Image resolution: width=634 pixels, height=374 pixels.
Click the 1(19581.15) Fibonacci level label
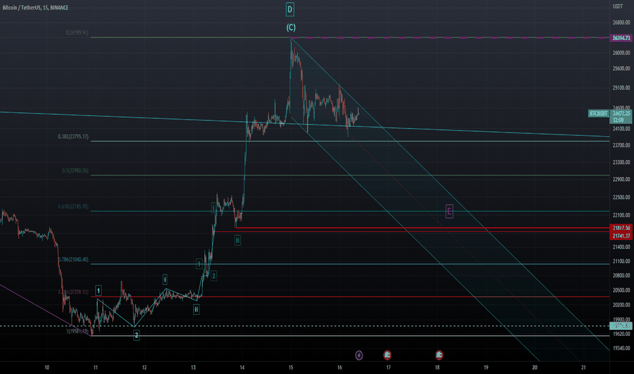pyautogui.click(x=78, y=331)
